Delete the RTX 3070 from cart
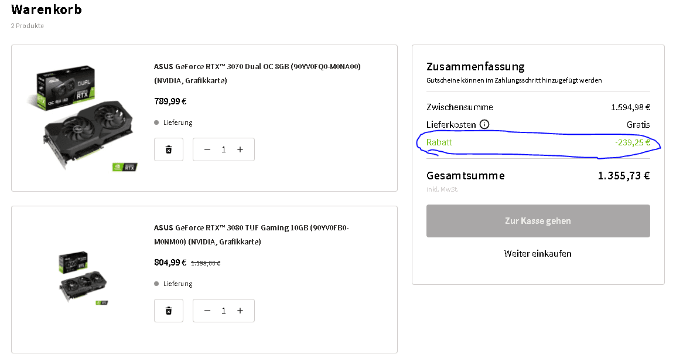683x354 pixels. coord(169,149)
